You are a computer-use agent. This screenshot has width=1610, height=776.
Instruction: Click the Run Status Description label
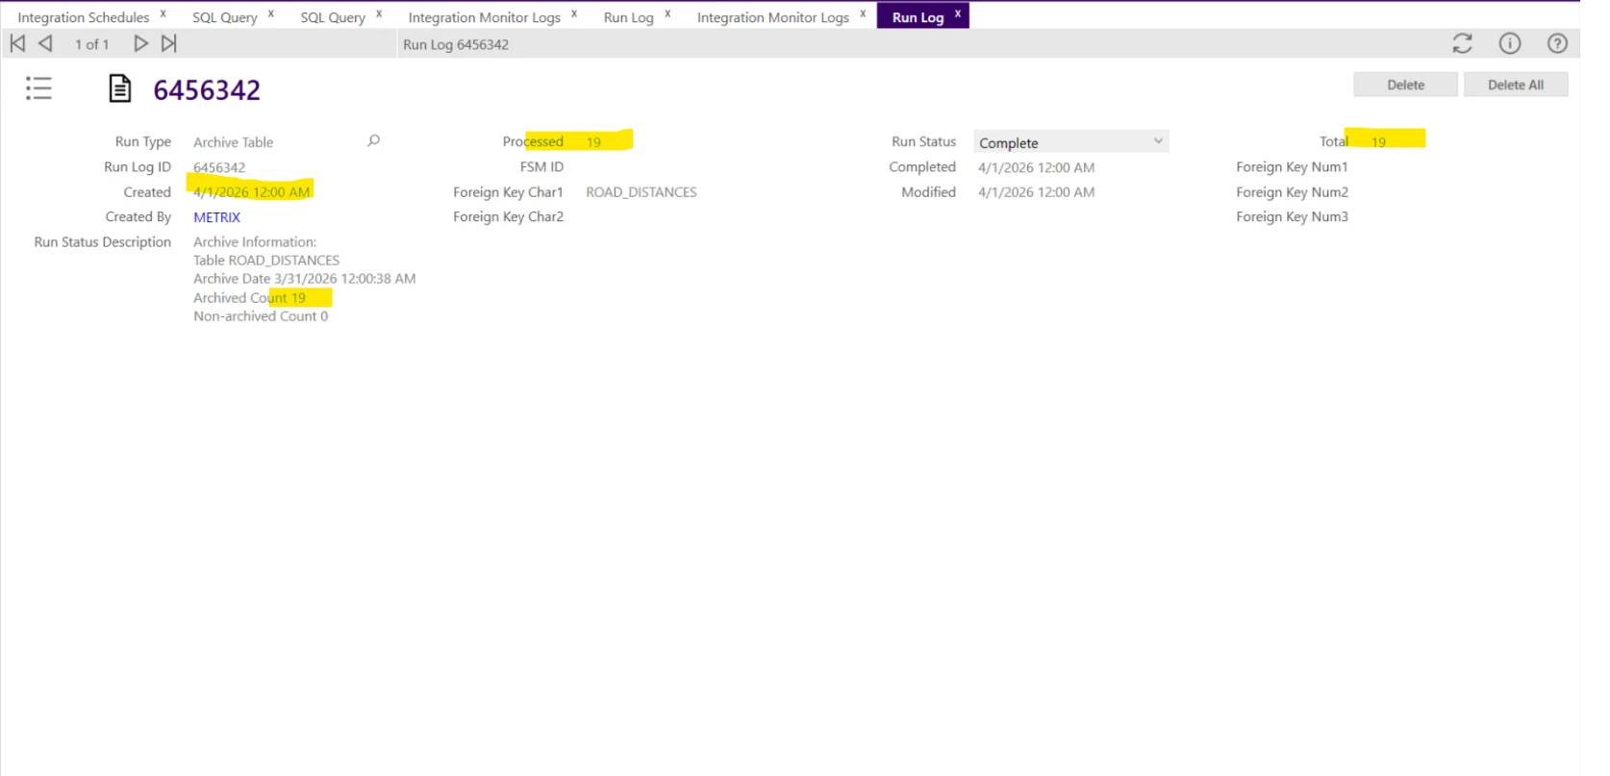point(103,242)
